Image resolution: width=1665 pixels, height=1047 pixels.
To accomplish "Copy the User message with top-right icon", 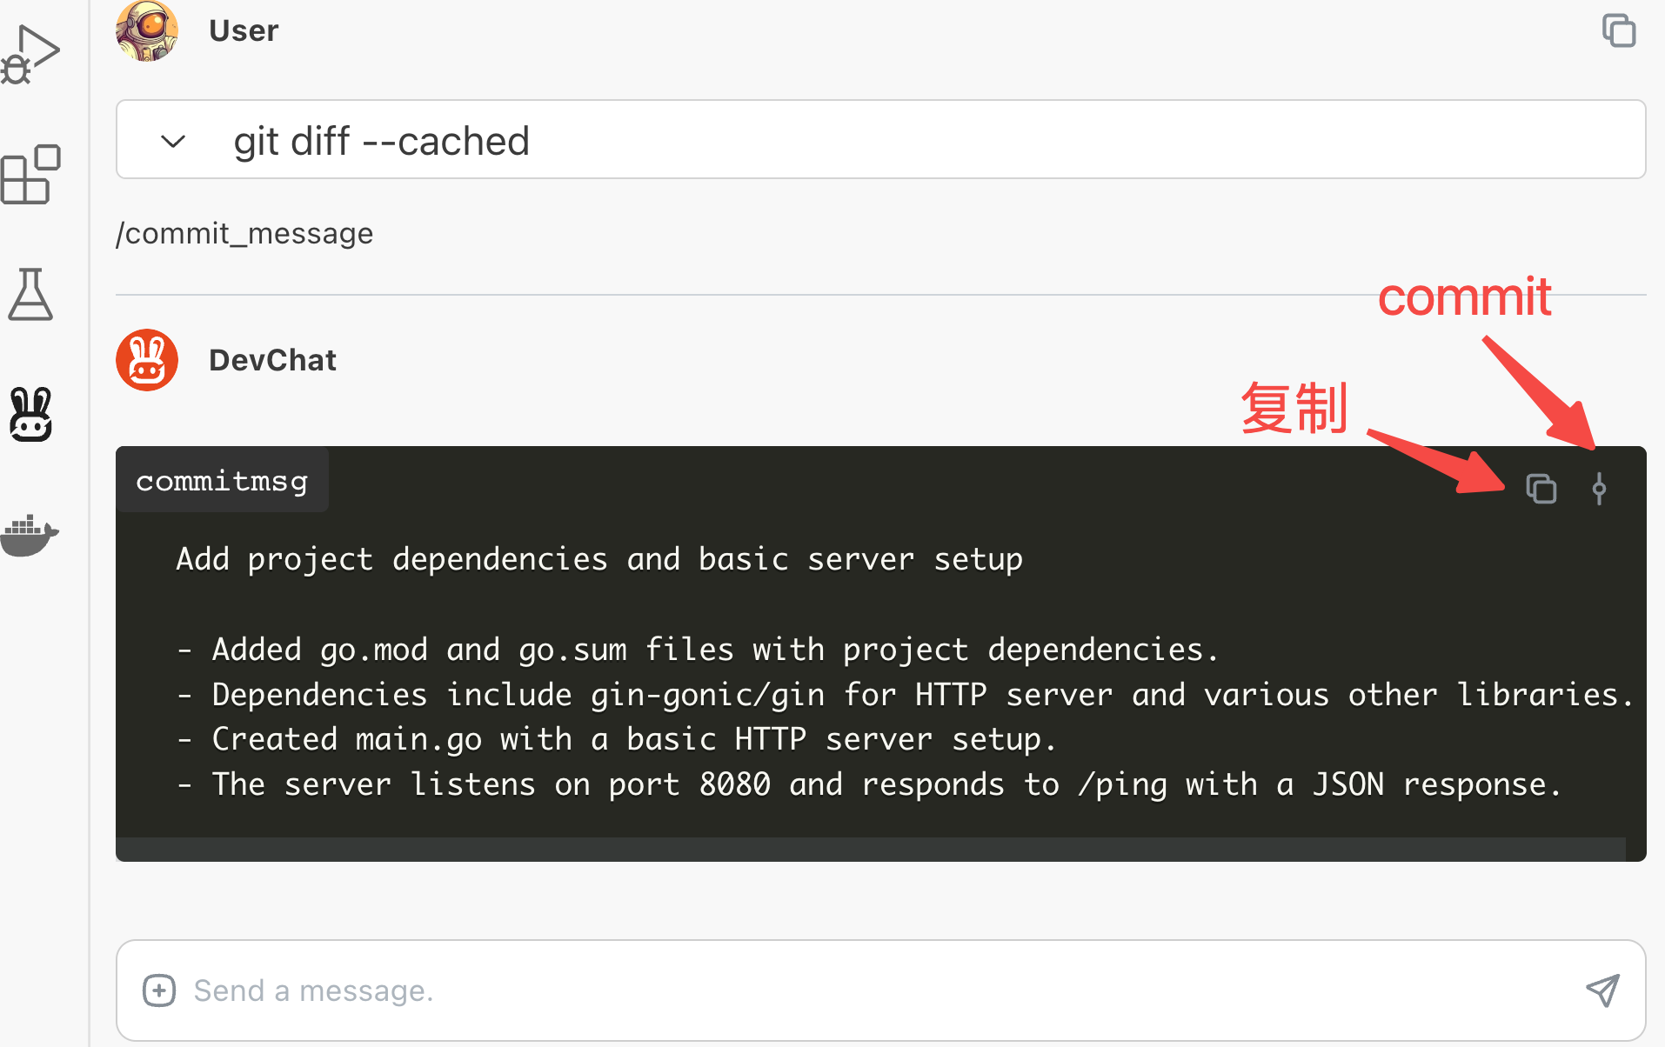I will (1619, 30).
